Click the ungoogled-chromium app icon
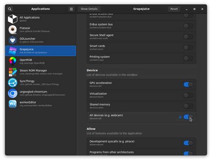 13,93
